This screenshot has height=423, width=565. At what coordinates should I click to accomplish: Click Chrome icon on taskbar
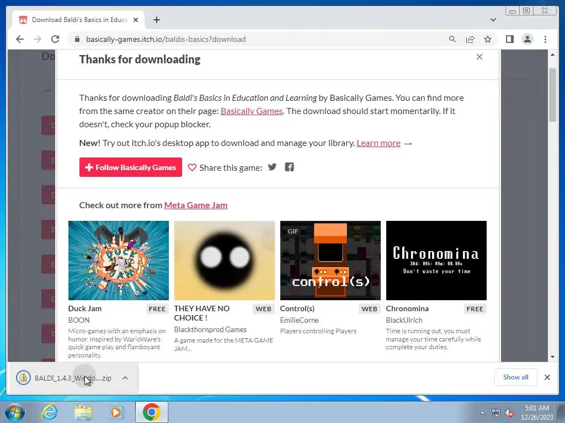click(x=152, y=412)
